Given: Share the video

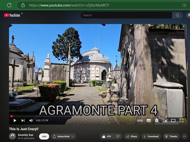Looking at the screenshot, I should pyautogui.click(x=132, y=136).
